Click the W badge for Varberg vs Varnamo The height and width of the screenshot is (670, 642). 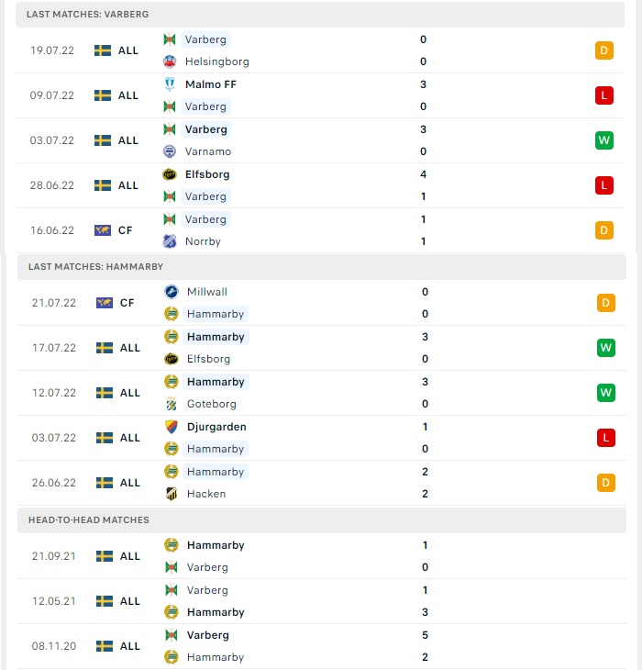604,140
